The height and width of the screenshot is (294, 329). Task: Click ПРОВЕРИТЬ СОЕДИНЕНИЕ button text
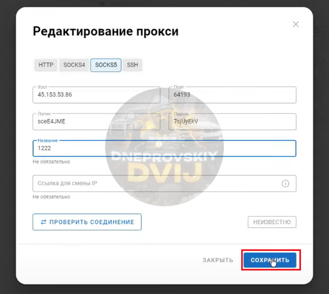click(x=92, y=222)
